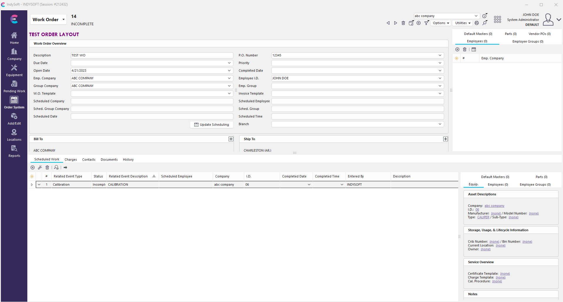Go to Pending Work in the sidebar
This screenshot has height=302, width=563.
[14, 87]
